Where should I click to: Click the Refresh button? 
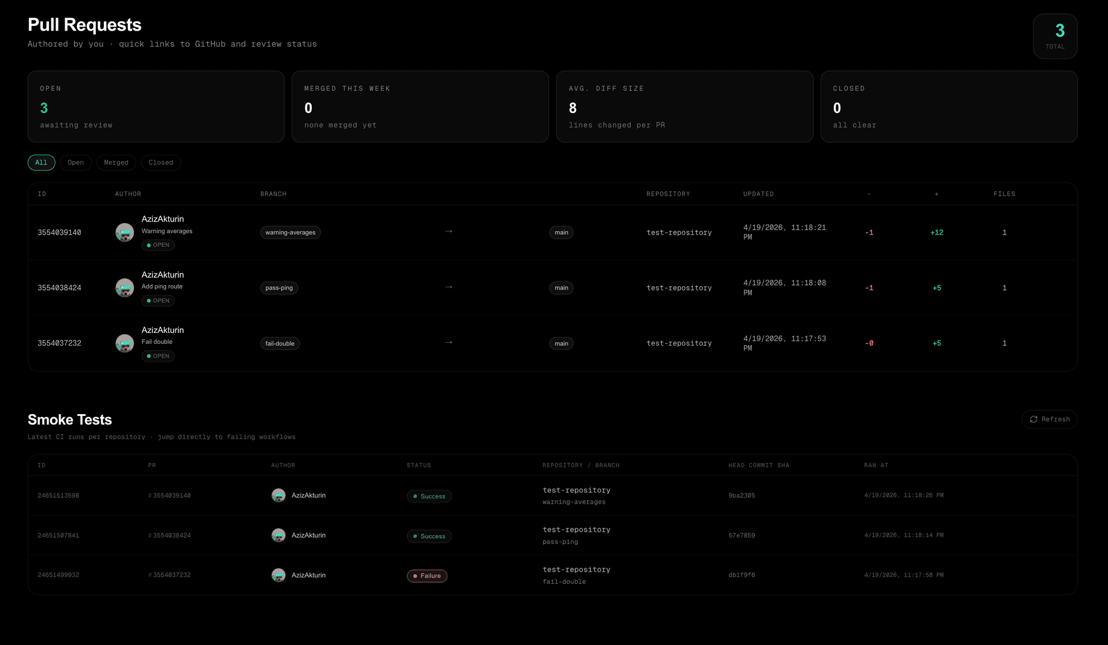(x=1049, y=419)
